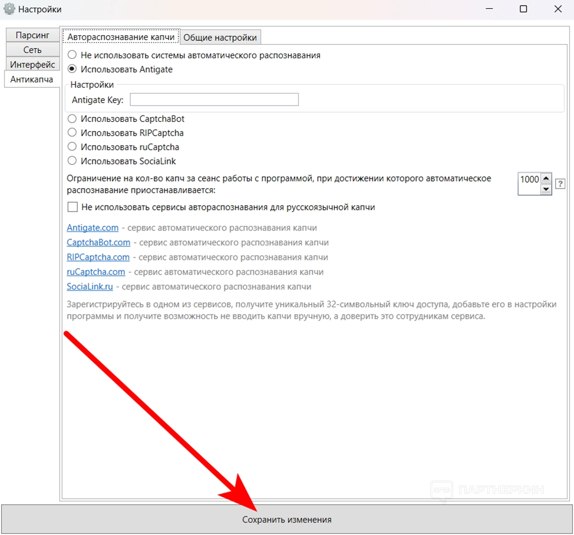This screenshot has height=535, width=574.
Task: Click the 'Antigate Key:' label
Action: [97, 100]
